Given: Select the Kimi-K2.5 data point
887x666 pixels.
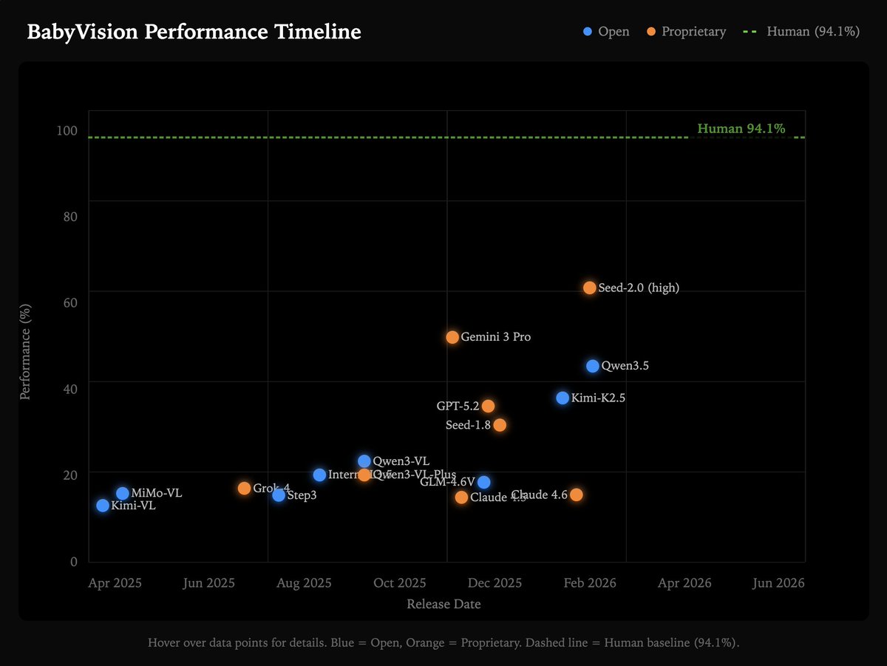Looking at the screenshot, I should (x=563, y=398).
